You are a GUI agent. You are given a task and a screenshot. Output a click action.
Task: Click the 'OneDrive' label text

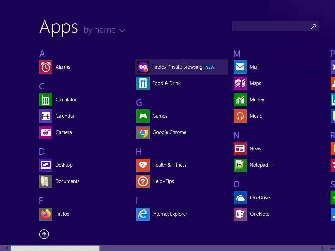260,198
